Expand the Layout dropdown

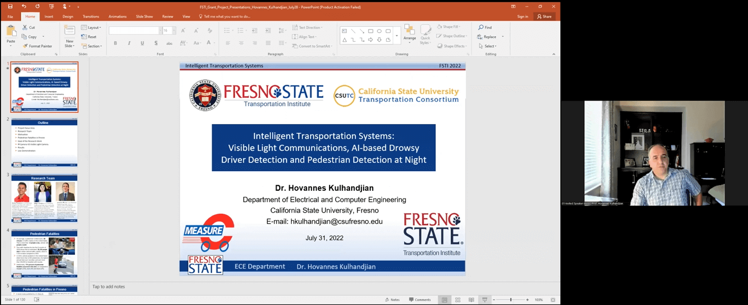[91, 27]
